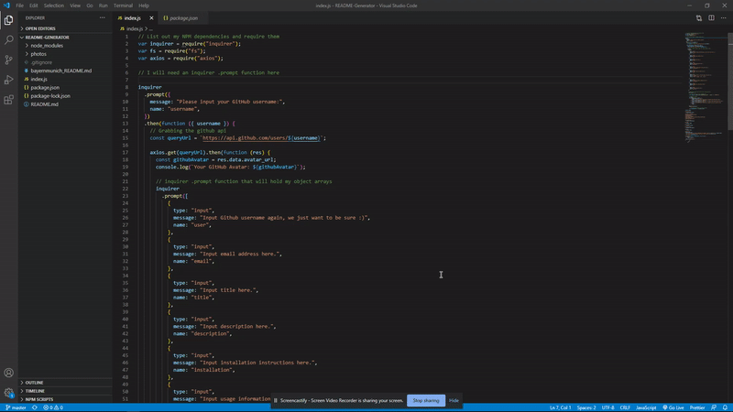Open the Selection menu
This screenshot has height=412, width=733.
pos(54,5)
